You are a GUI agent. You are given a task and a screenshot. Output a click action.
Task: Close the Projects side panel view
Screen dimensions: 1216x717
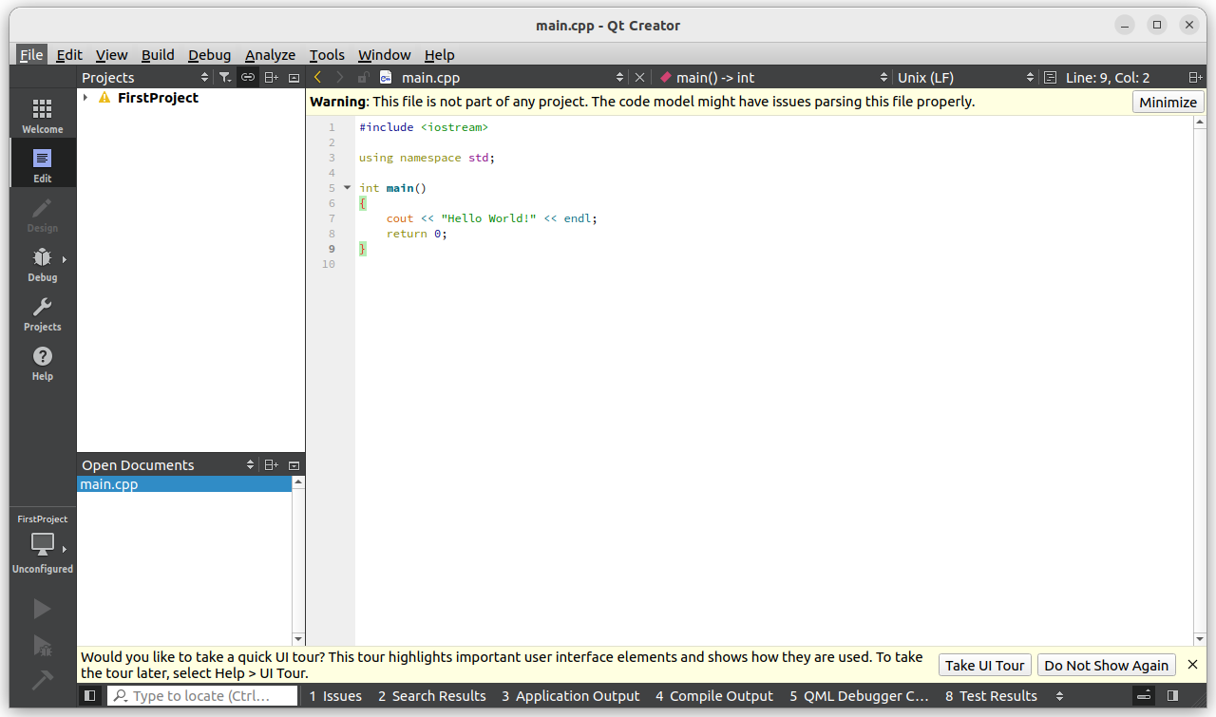pos(294,78)
